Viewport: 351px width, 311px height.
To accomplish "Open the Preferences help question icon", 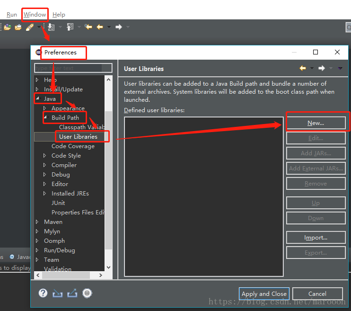I will (x=43, y=293).
